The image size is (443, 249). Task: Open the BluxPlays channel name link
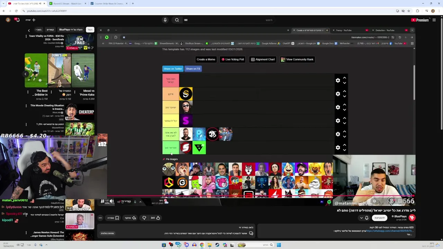coord(400,216)
